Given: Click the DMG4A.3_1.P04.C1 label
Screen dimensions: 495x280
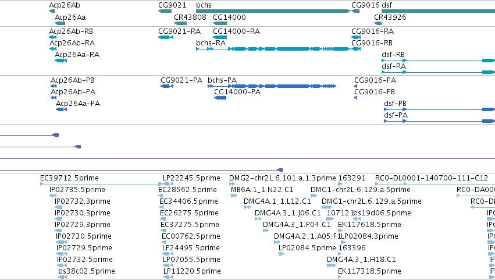Looking at the screenshot, I should (x=297, y=225).
